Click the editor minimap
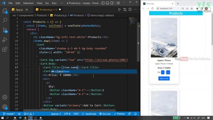Viewport: 213px width, 120px height. tap(133, 21)
